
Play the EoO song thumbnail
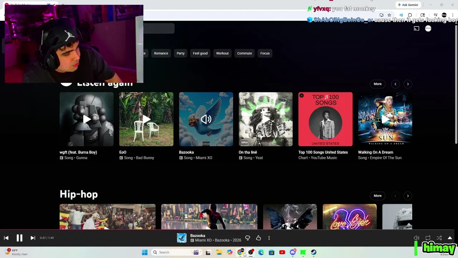[146, 119]
